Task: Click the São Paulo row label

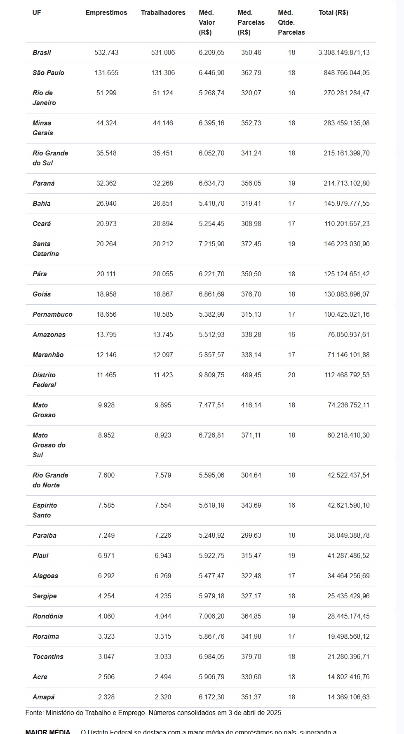Action: 48,73
